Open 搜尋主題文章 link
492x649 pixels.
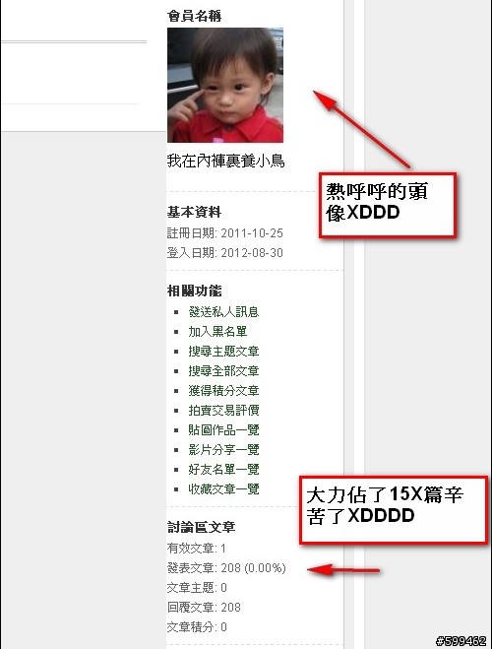click(223, 351)
